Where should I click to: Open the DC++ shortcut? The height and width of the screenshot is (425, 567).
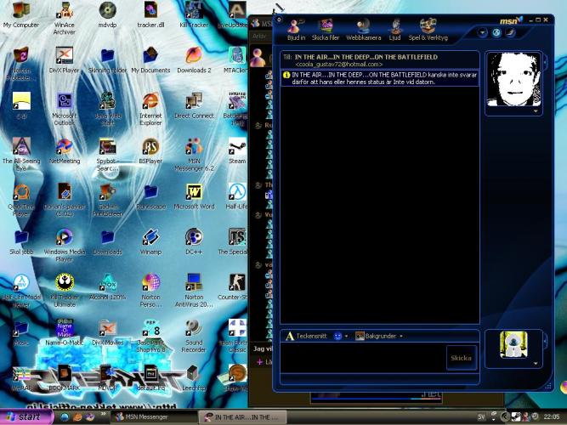tap(194, 242)
